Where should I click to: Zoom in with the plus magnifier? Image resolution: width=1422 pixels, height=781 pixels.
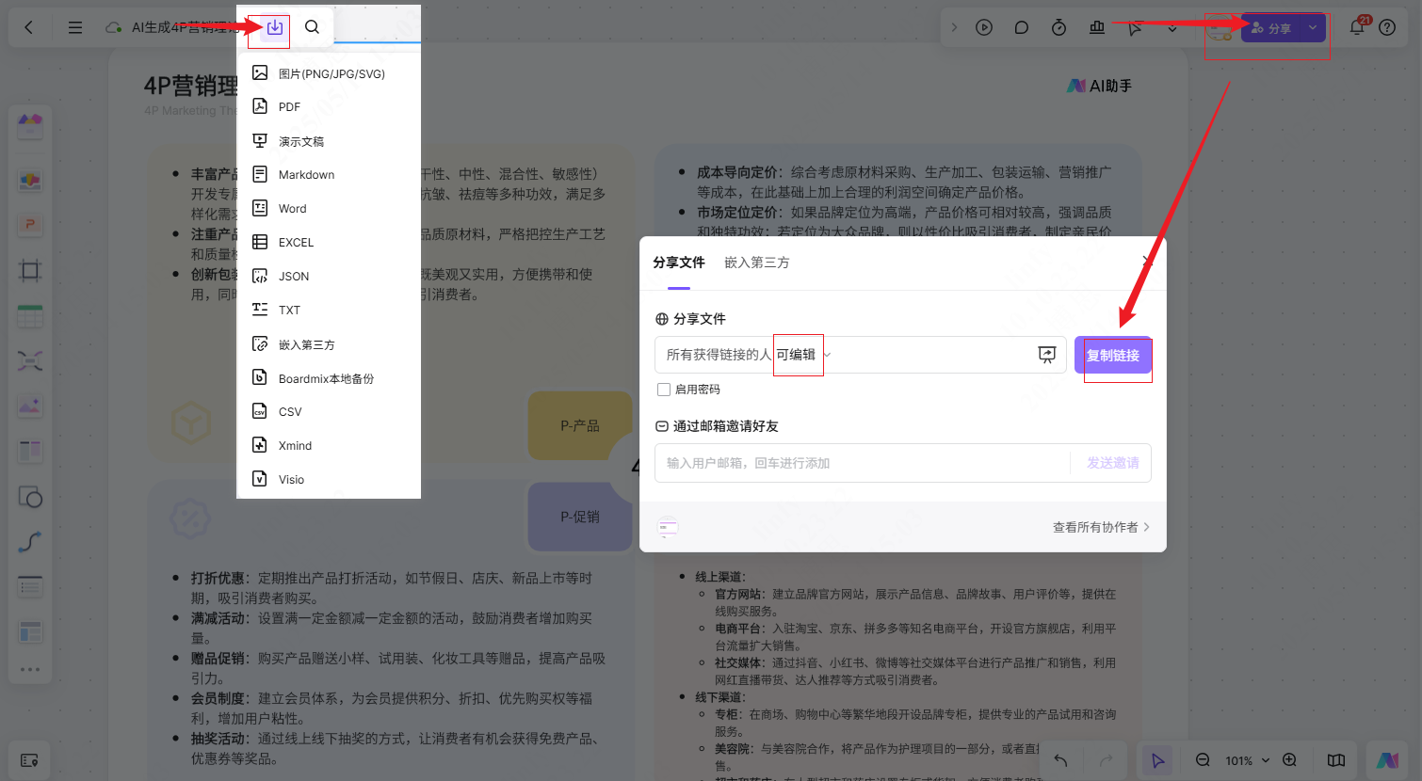[x=1289, y=760]
